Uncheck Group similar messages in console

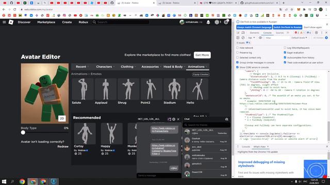click(x=237, y=63)
